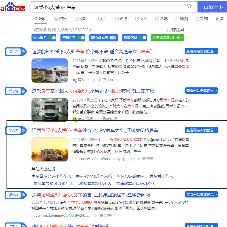
Task: Open the 更多 search categories menu
Action: click(219, 19)
